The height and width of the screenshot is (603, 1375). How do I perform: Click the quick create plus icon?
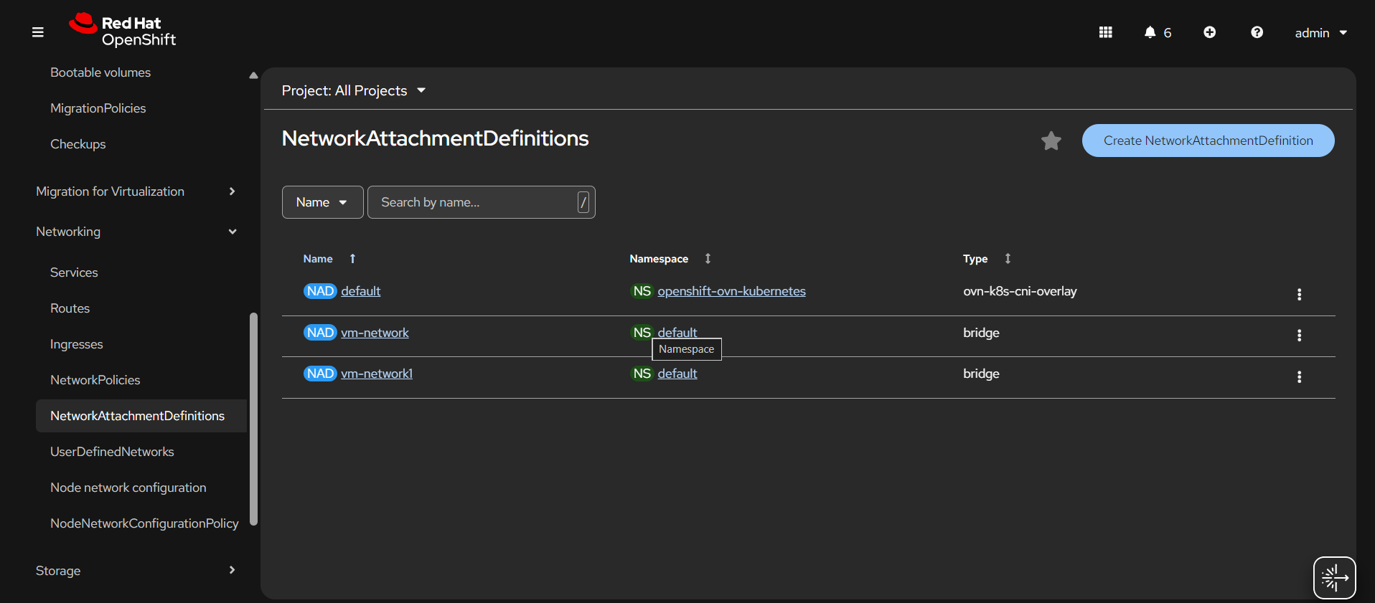pos(1209,32)
